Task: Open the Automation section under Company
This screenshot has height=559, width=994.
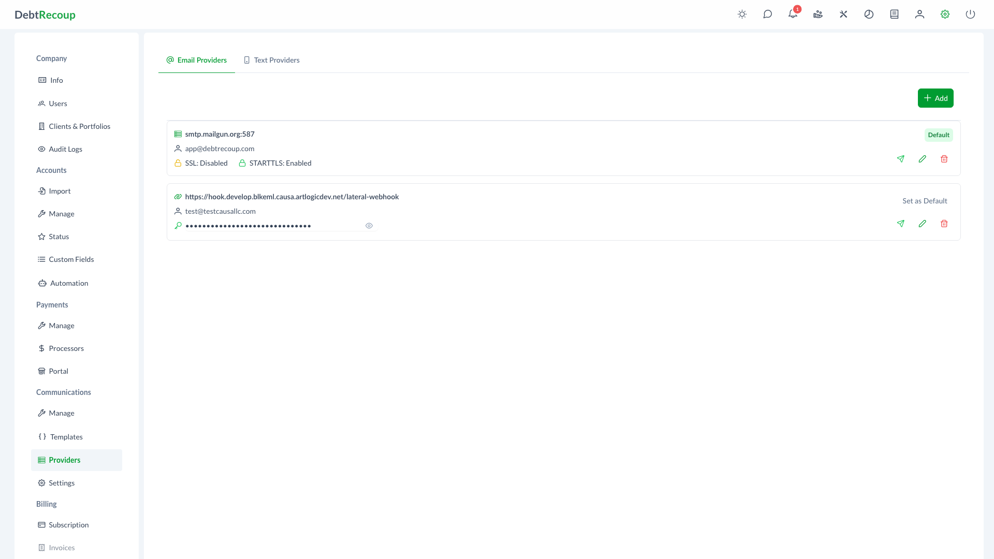Action: click(x=69, y=283)
